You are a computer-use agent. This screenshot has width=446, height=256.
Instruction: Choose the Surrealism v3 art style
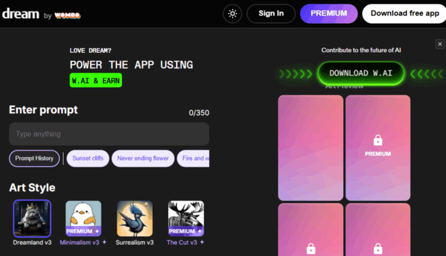point(134,218)
